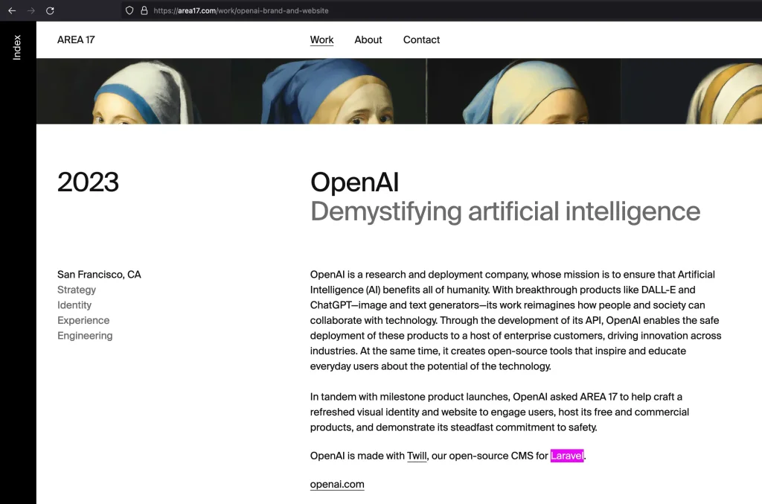
Task: Open the About page
Action: click(x=368, y=39)
